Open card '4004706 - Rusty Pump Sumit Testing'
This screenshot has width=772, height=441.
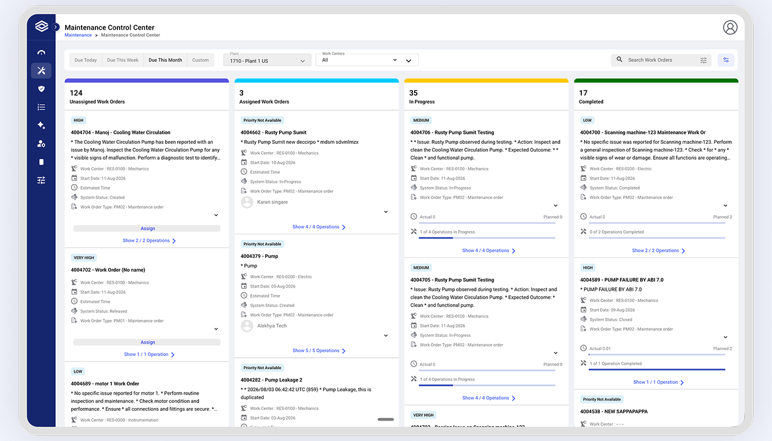(452, 133)
